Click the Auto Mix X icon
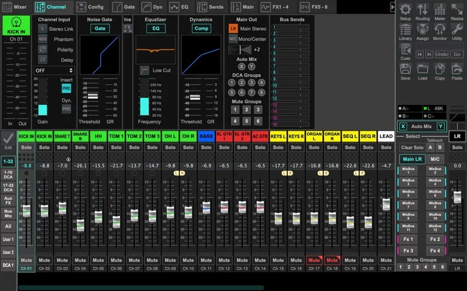Viewport: 467px width, 291px height. coord(403,126)
